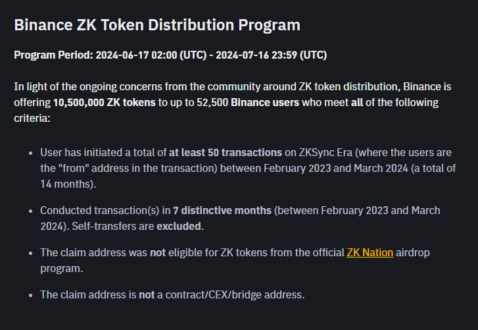Click bold not in the contract/CEX bullet

[x=147, y=295]
